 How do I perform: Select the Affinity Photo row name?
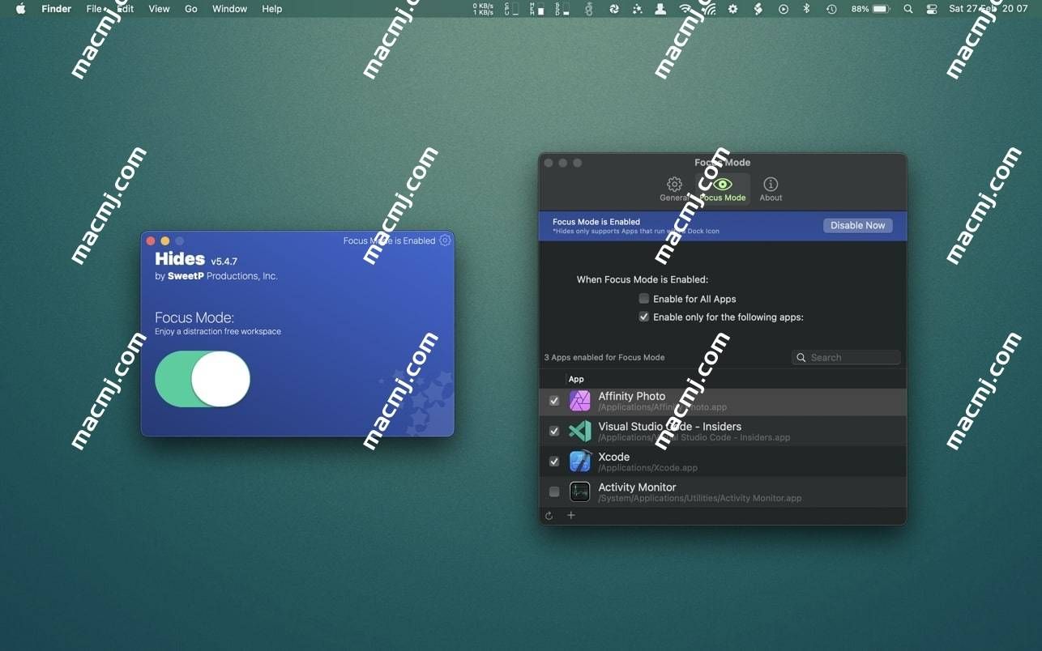[632, 396]
